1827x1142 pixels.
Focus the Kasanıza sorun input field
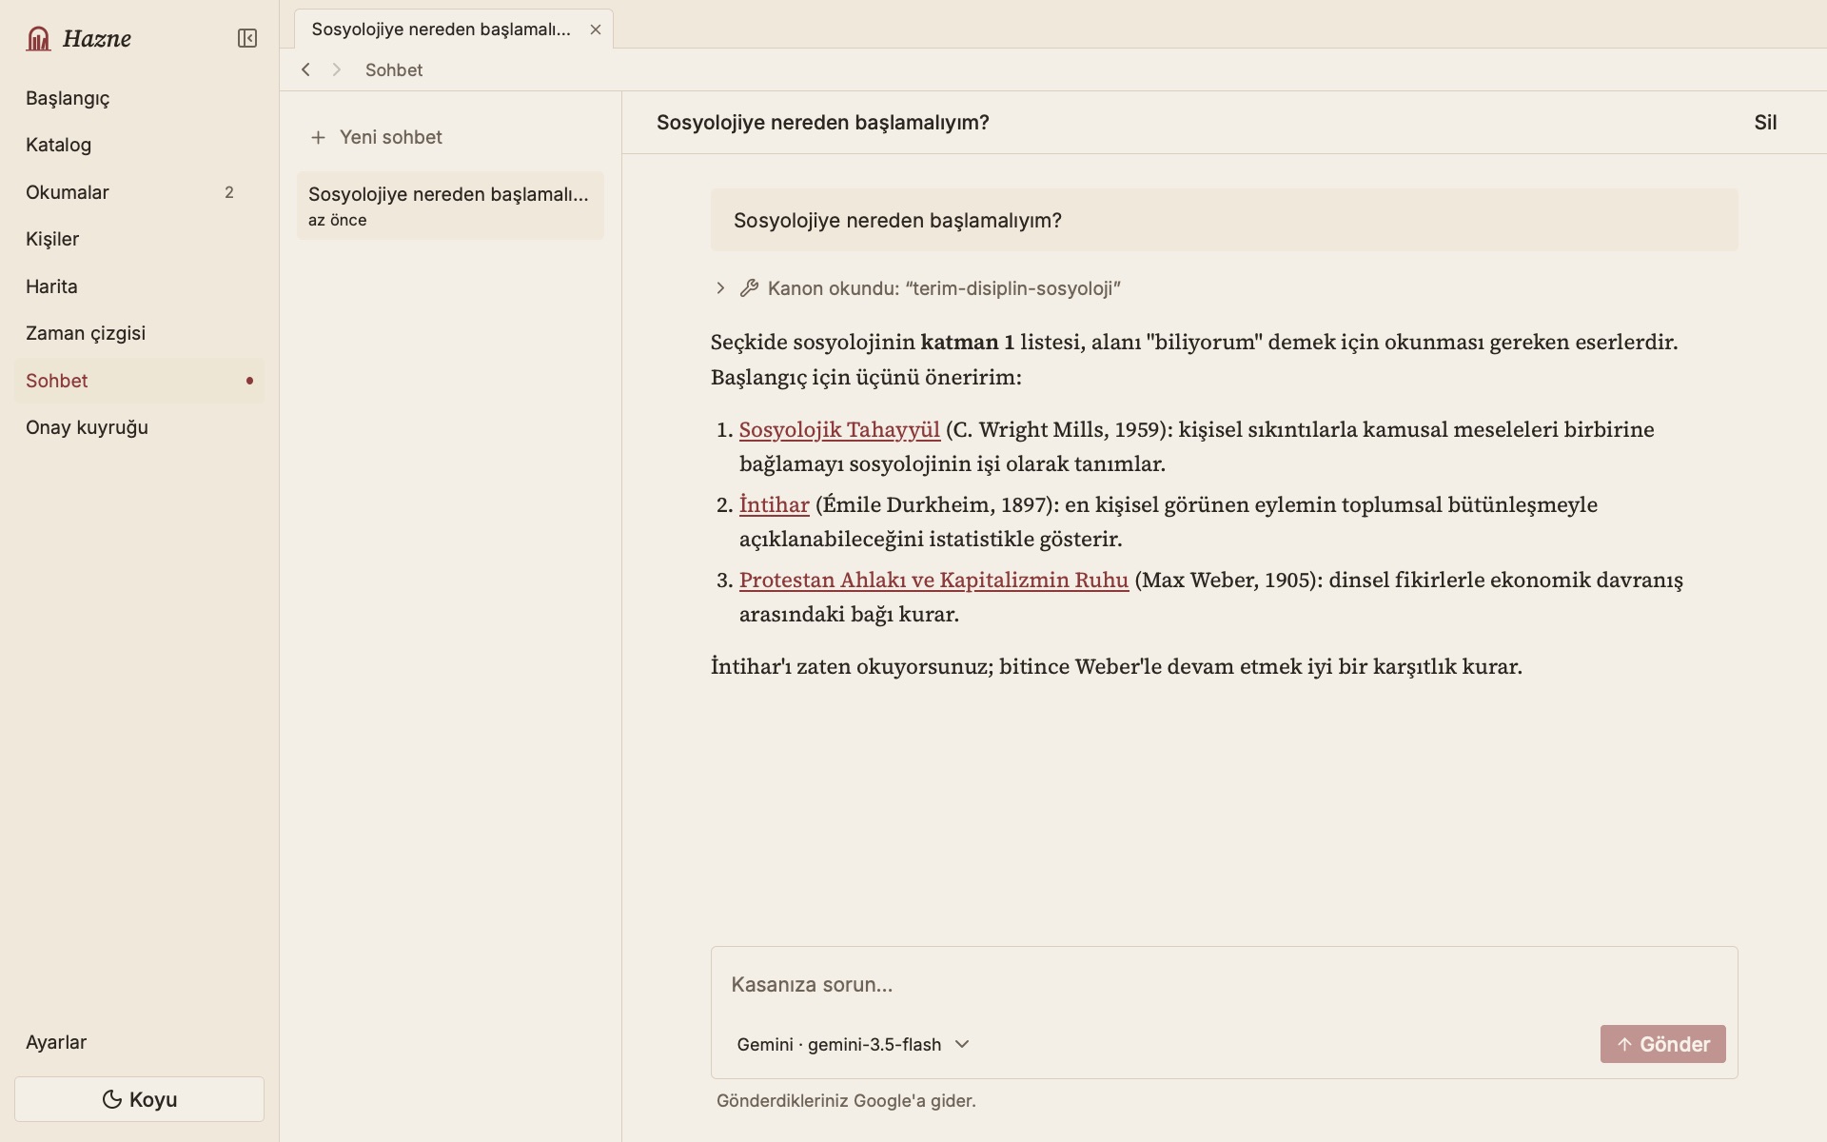pos(1224,984)
